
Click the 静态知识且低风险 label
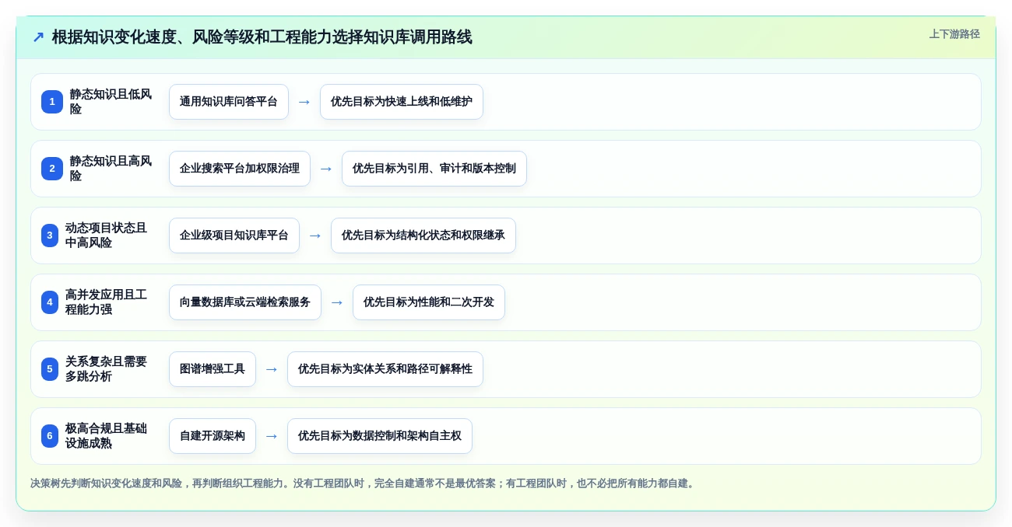coord(111,102)
